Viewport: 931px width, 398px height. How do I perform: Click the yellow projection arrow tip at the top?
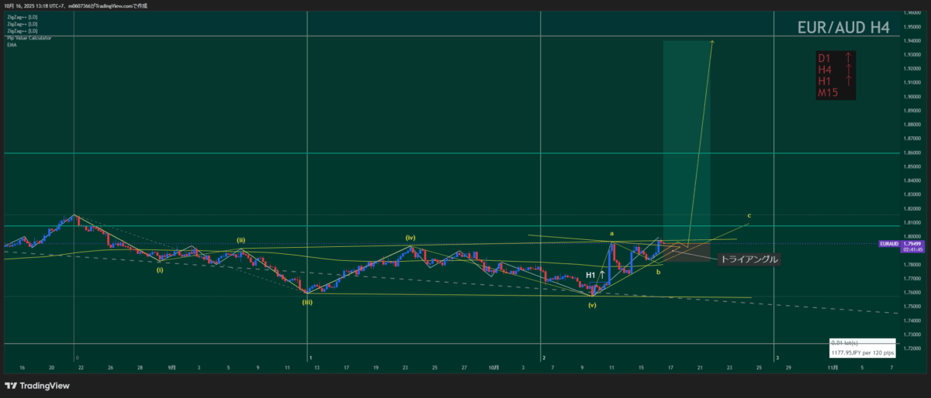tap(712, 42)
